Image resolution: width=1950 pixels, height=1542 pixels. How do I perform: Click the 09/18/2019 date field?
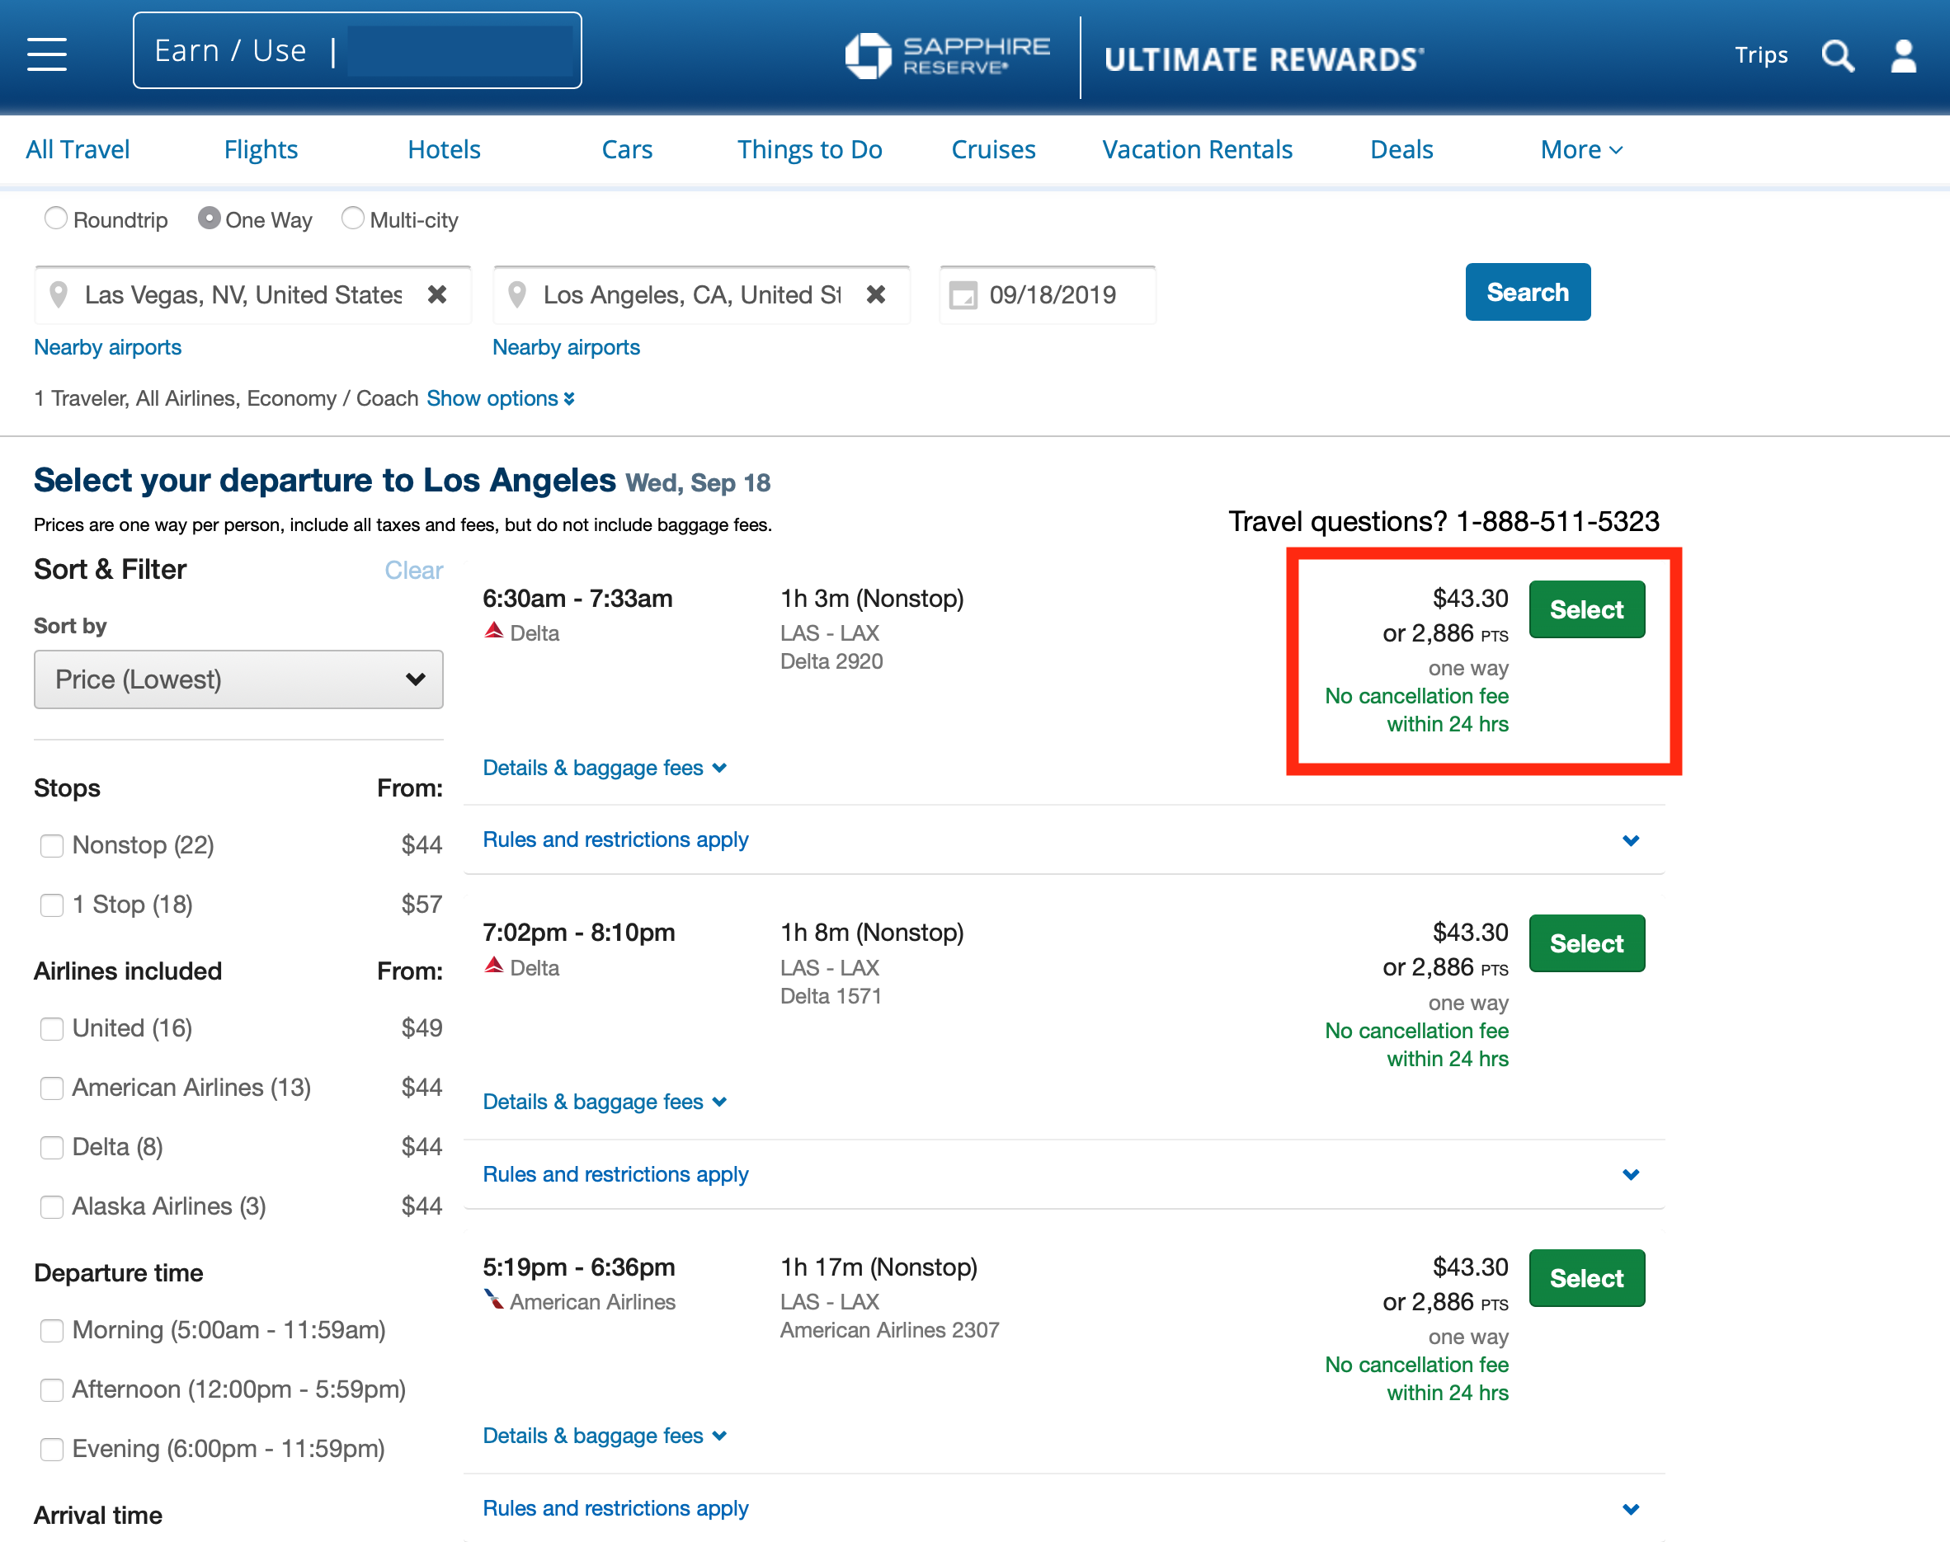click(1047, 295)
